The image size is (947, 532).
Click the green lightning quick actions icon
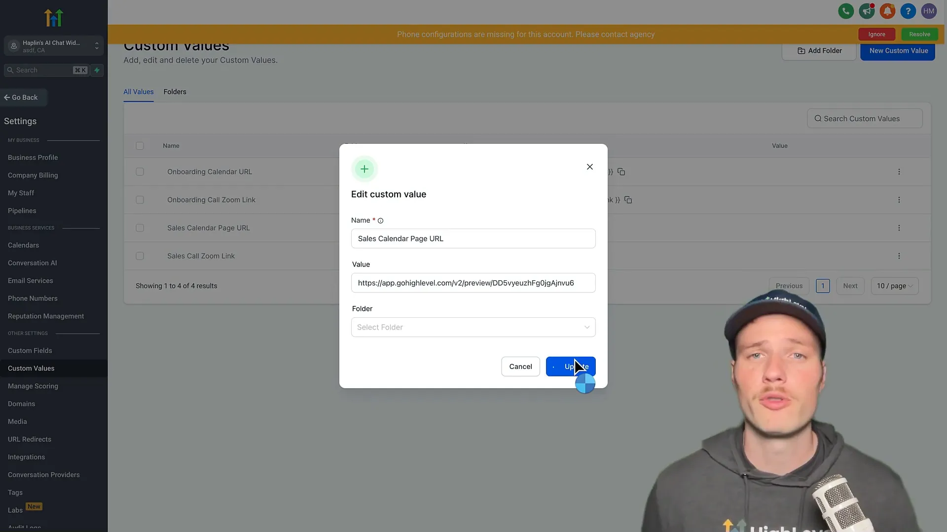coord(97,70)
